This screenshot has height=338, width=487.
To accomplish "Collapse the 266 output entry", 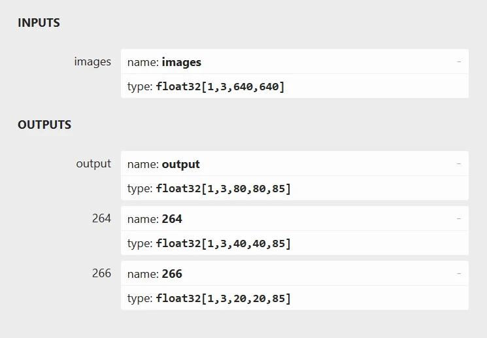I will point(459,273).
